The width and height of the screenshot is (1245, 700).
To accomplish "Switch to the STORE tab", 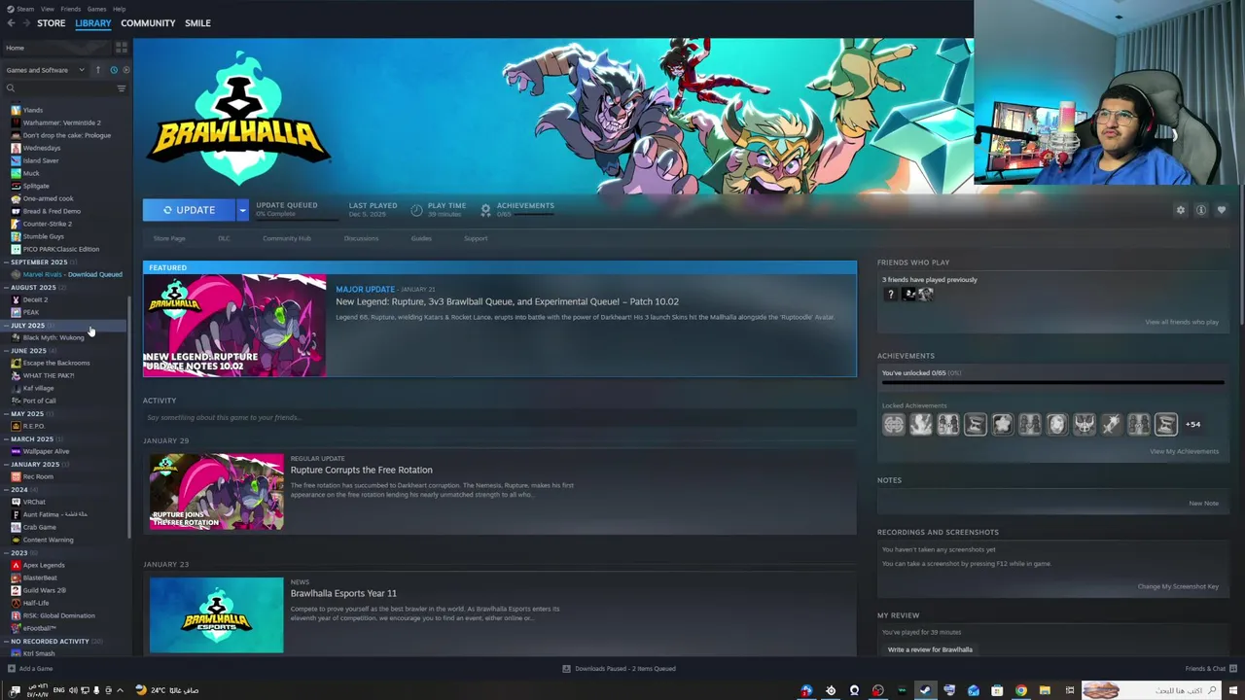I will coord(51,23).
